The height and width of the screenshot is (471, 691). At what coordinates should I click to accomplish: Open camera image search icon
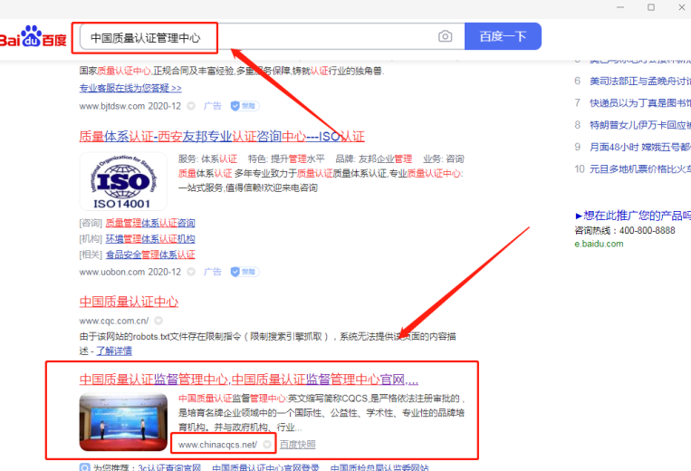(x=445, y=36)
